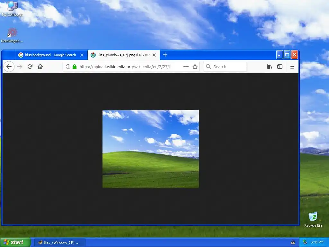Close the Bliss_(Windows_XP).png tab

click(154, 55)
